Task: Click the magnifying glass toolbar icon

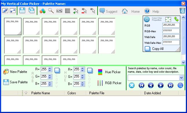Action: [51, 11]
